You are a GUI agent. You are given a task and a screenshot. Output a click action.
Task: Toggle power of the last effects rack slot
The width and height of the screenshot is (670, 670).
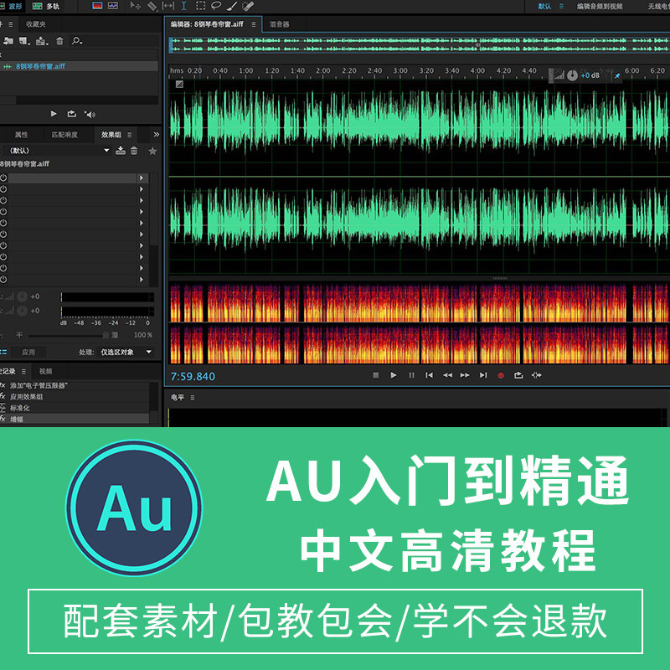pyautogui.click(x=3, y=279)
